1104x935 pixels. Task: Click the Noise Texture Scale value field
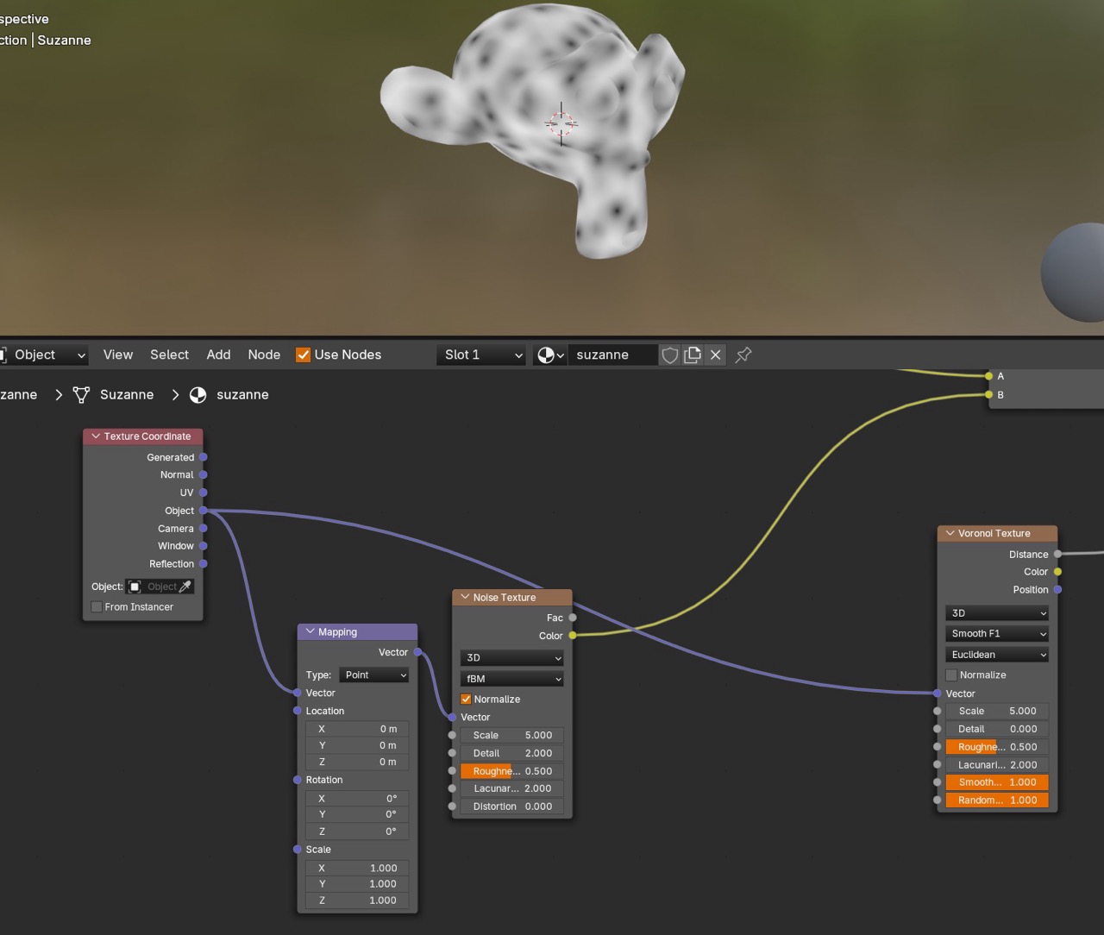tap(512, 736)
